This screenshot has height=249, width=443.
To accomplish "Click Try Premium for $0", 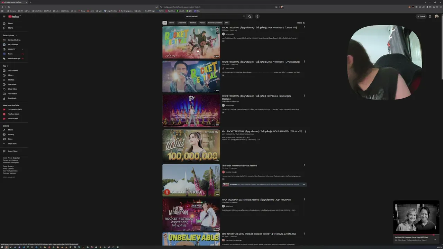I will click(x=14, y=109).
